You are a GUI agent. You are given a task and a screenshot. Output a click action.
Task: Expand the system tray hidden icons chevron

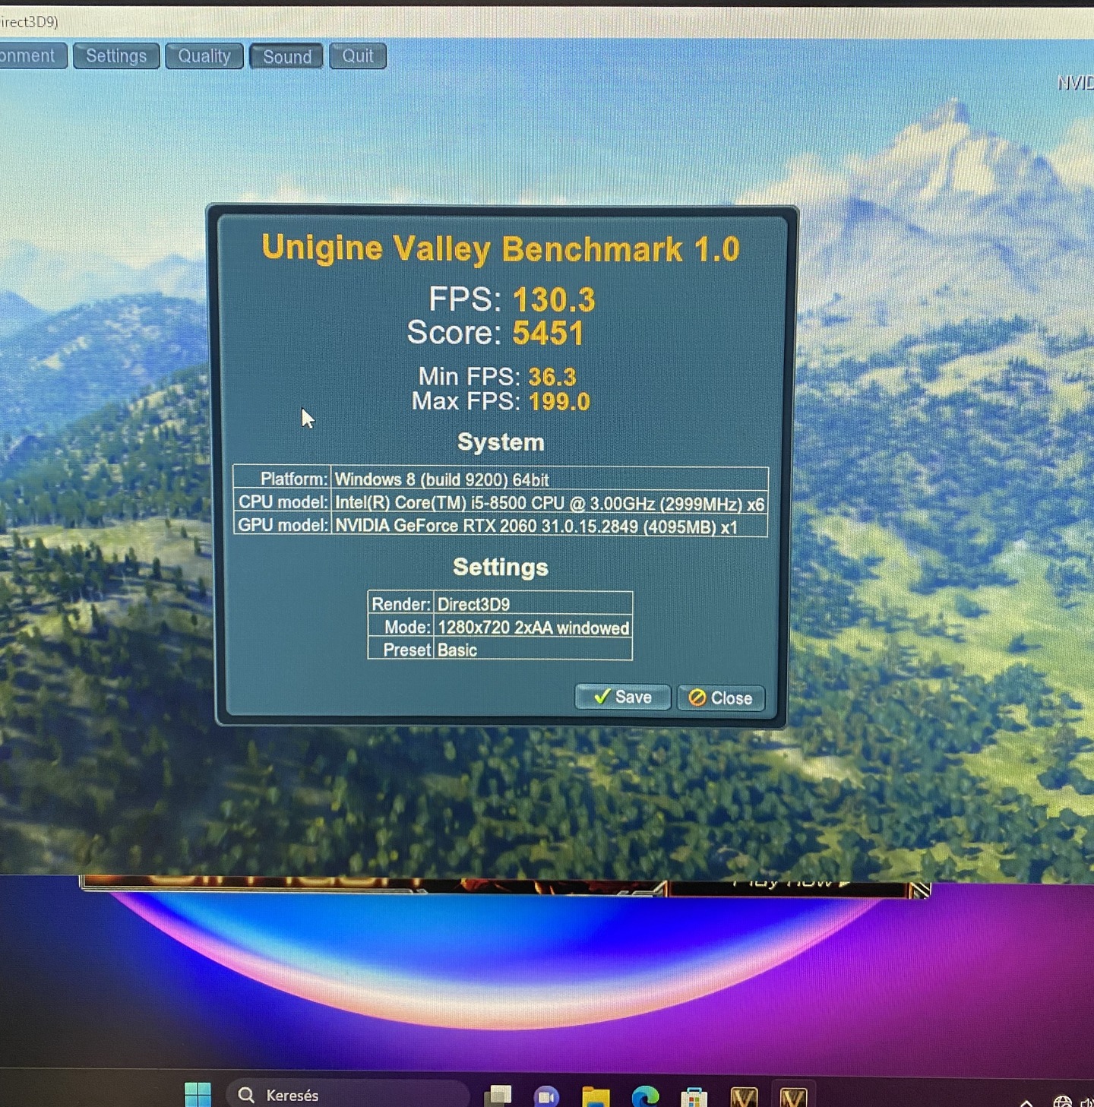coord(1026,1102)
